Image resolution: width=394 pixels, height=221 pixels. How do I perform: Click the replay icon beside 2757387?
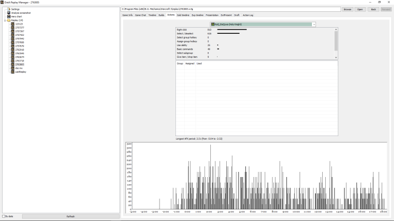(x=12, y=31)
